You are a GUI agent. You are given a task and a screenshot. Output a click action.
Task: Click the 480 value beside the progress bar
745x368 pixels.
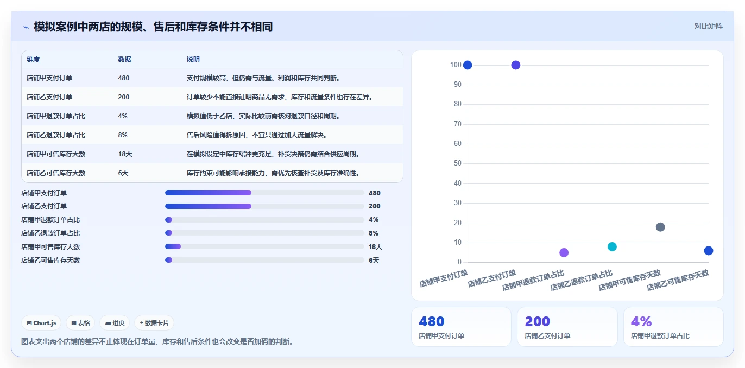(375, 193)
